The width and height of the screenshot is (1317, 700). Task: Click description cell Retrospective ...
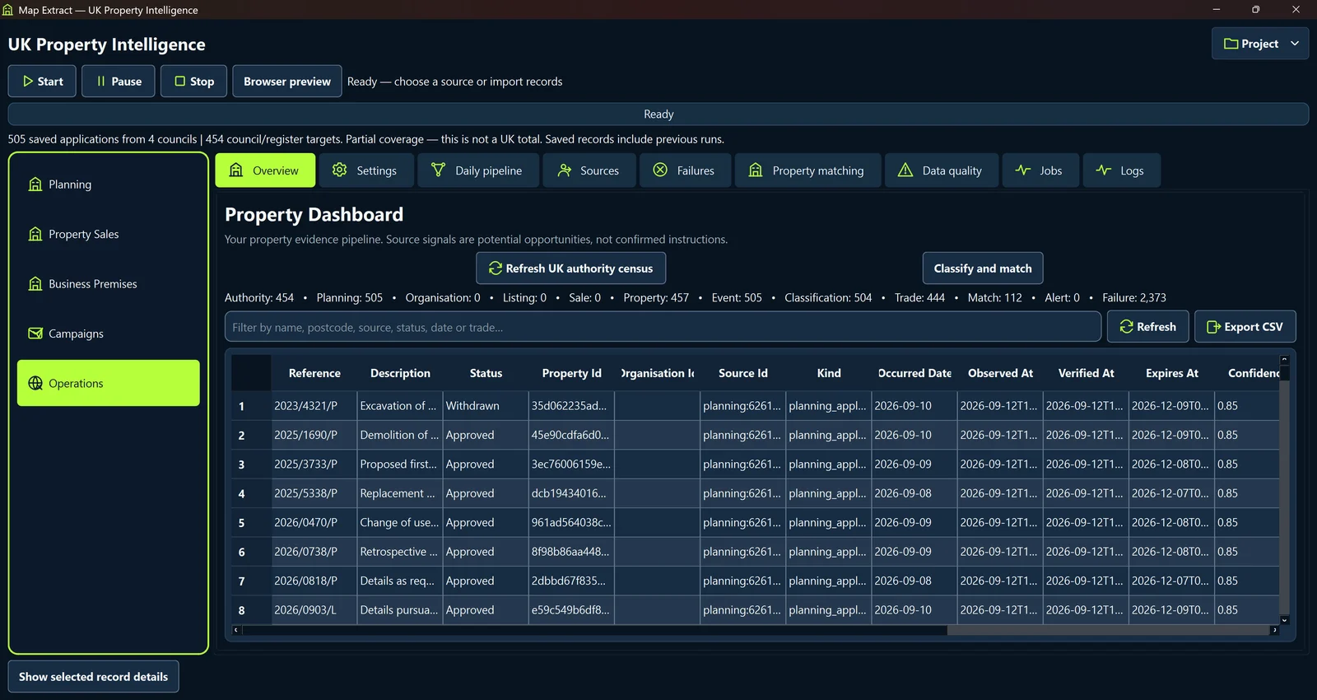(x=400, y=552)
